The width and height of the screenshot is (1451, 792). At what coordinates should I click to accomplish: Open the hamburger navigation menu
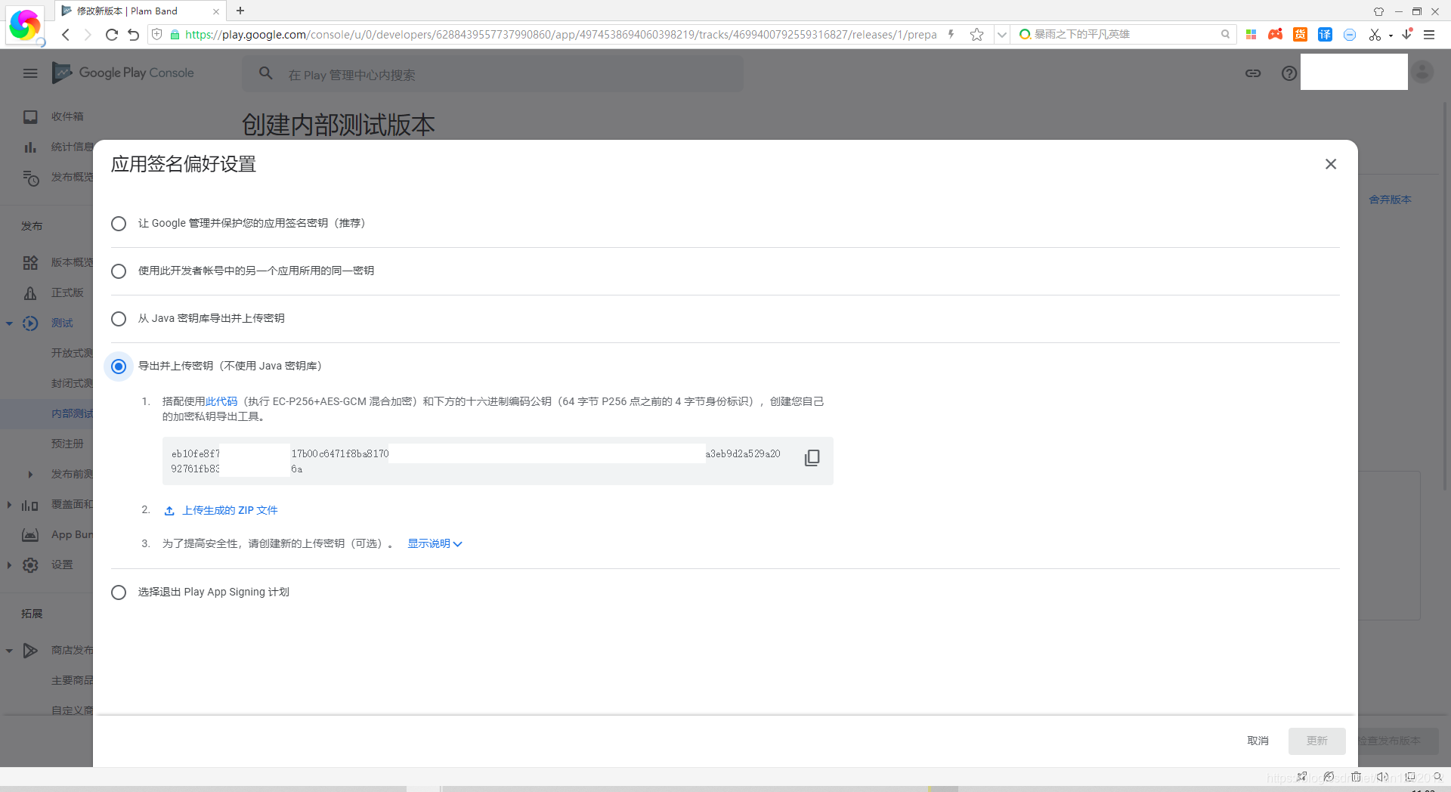tap(30, 73)
